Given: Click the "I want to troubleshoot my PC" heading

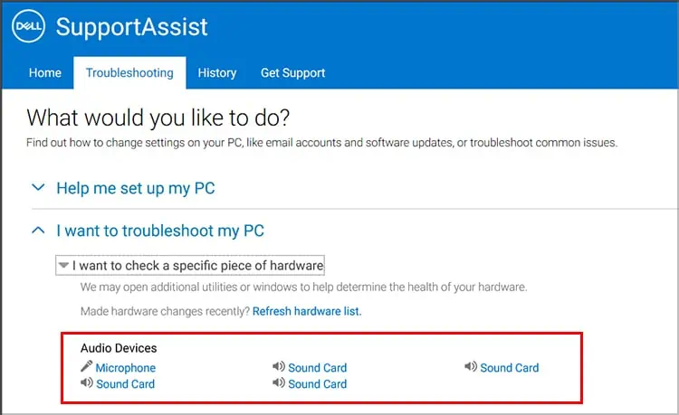Looking at the screenshot, I should click(x=160, y=231).
